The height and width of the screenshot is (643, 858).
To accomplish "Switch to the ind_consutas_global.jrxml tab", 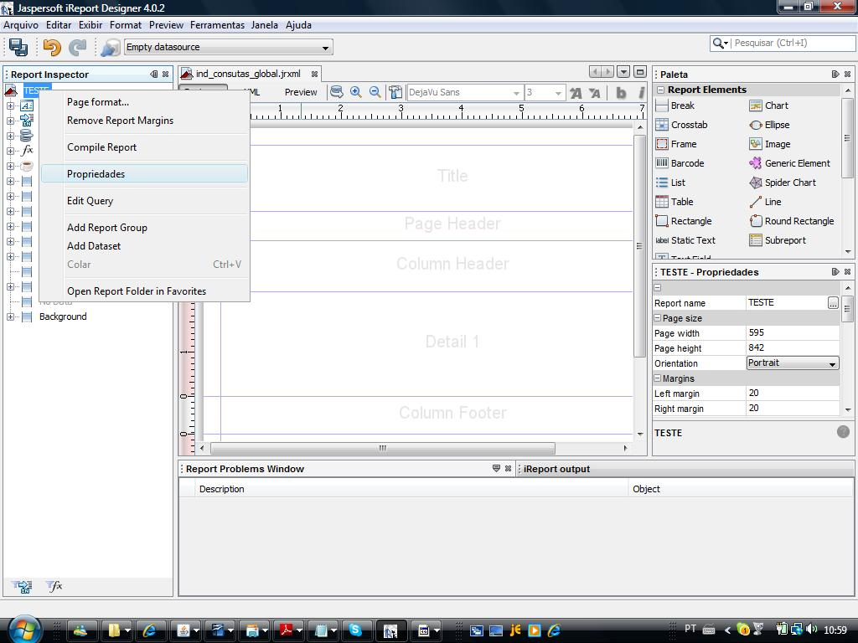I will pos(250,74).
